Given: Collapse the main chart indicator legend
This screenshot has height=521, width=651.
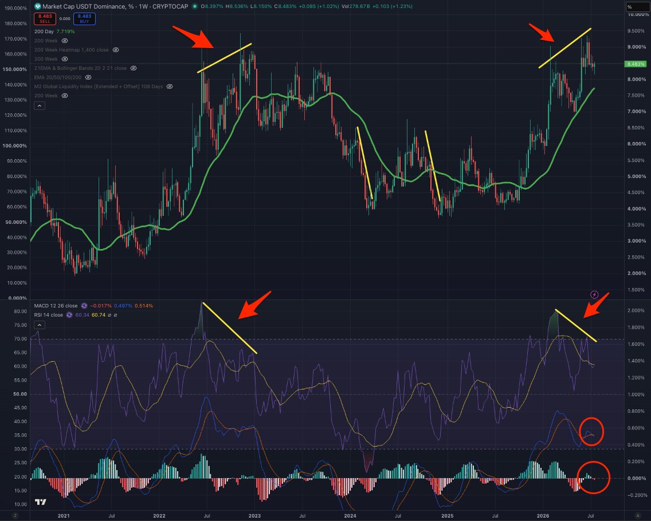Looking at the screenshot, I should (x=40, y=106).
